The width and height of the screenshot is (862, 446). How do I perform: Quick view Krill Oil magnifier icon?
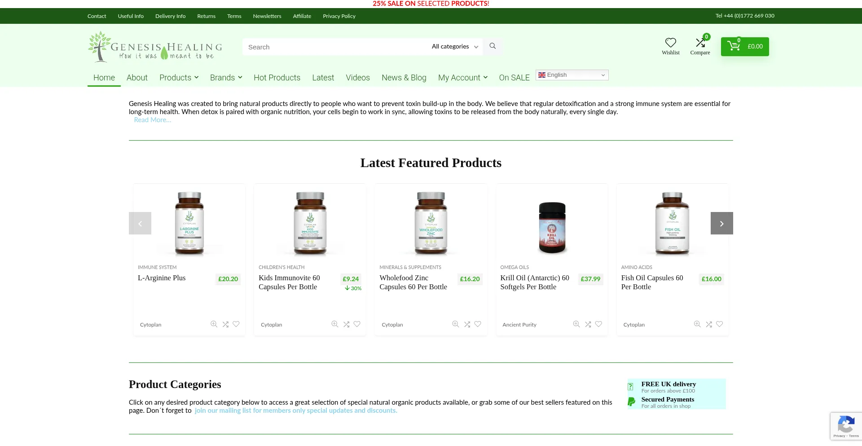[x=576, y=324]
